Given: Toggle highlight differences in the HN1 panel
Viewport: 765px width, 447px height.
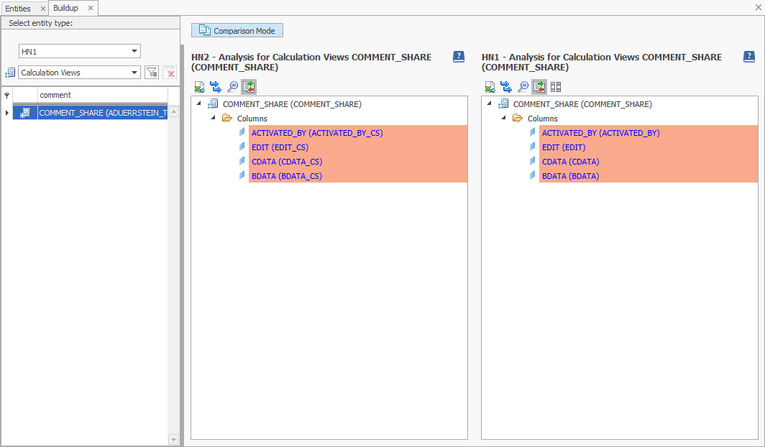Looking at the screenshot, I should pos(539,86).
